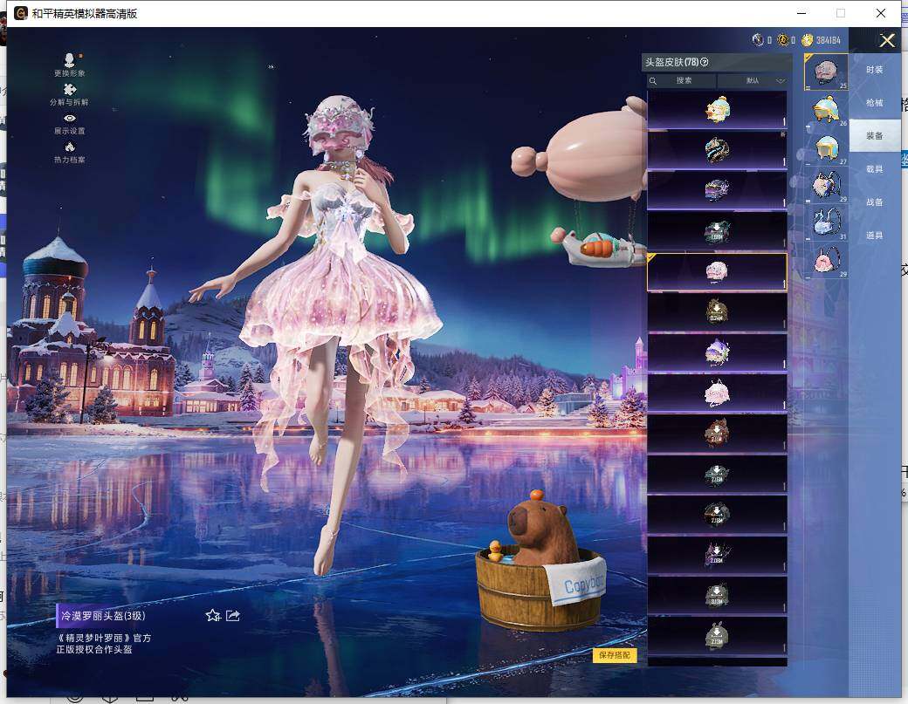Select the pink backpack thumbnail at the bottom
This screenshot has height=704, width=908.
(x=826, y=261)
